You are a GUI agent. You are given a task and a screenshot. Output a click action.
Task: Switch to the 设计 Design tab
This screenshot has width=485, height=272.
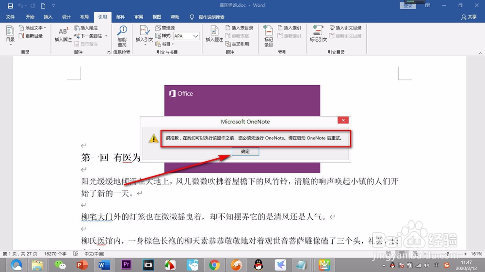coord(66,17)
